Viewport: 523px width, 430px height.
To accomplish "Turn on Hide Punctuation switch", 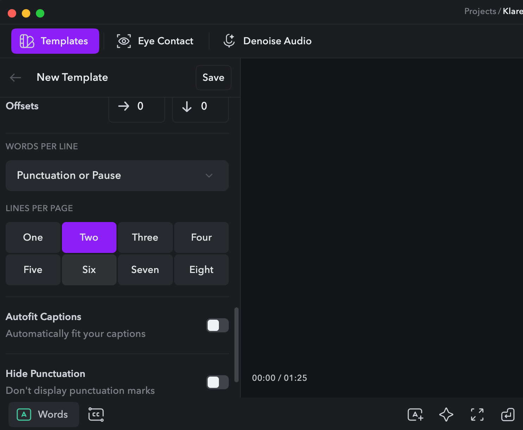I will click(x=217, y=382).
